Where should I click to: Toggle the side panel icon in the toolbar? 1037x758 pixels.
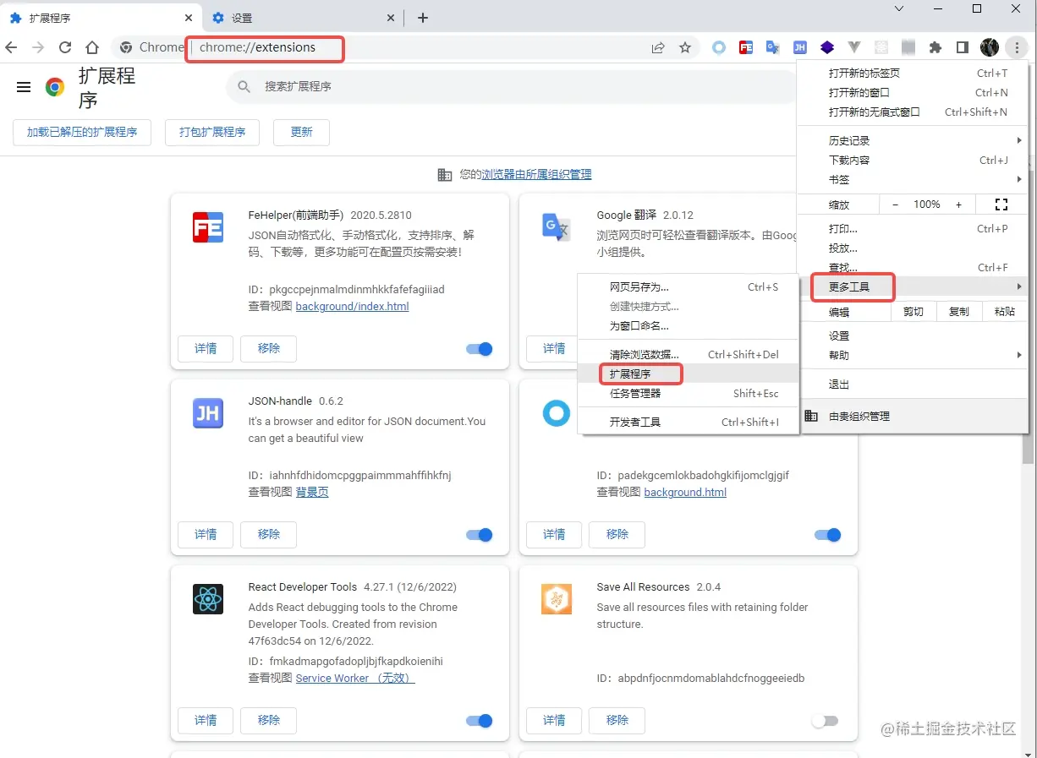pos(963,47)
